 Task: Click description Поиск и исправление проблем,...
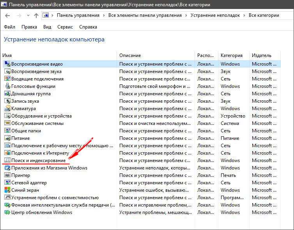(x=156, y=205)
